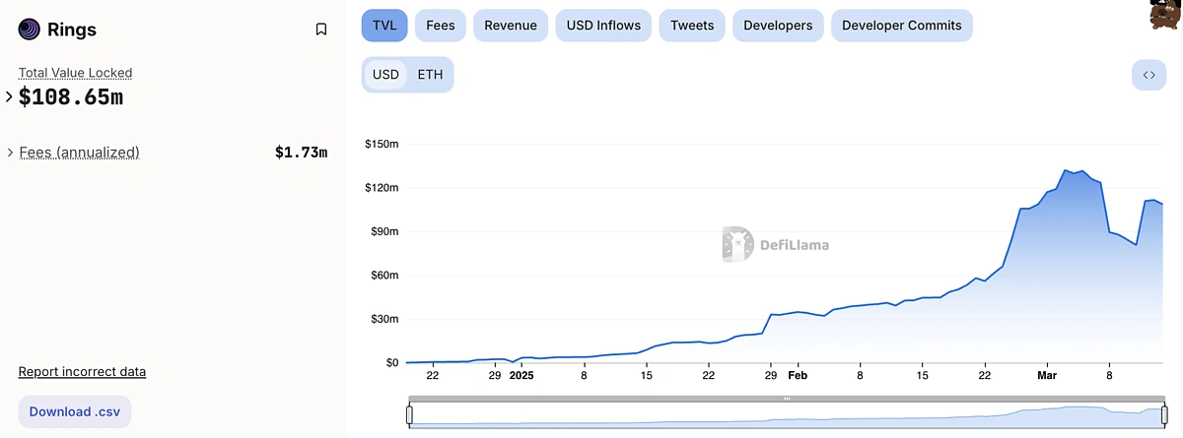Switch chart denomination to ETH
The height and width of the screenshot is (438, 1183).
click(430, 75)
